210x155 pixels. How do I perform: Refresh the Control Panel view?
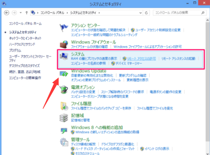pyautogui.click(x=146, y=13)
